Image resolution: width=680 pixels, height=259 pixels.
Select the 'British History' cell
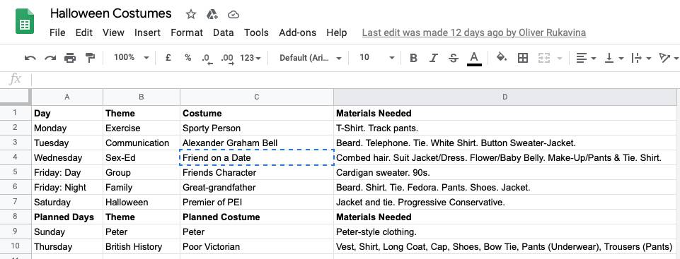click(142, 246)
